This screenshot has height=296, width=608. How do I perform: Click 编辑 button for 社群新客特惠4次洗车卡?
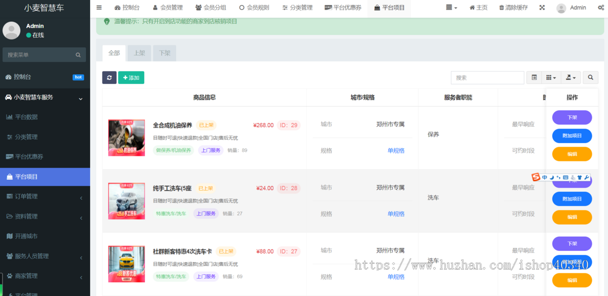coord(572,280)
